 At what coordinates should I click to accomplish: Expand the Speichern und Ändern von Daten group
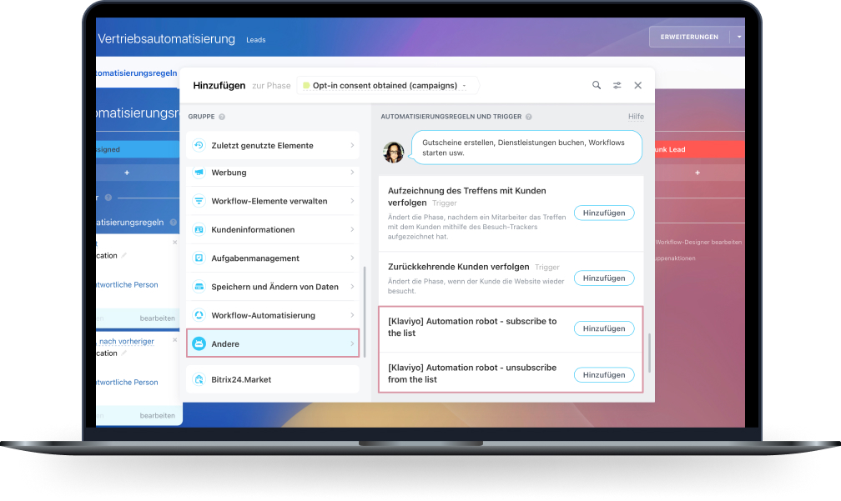[x=352, y=287]
